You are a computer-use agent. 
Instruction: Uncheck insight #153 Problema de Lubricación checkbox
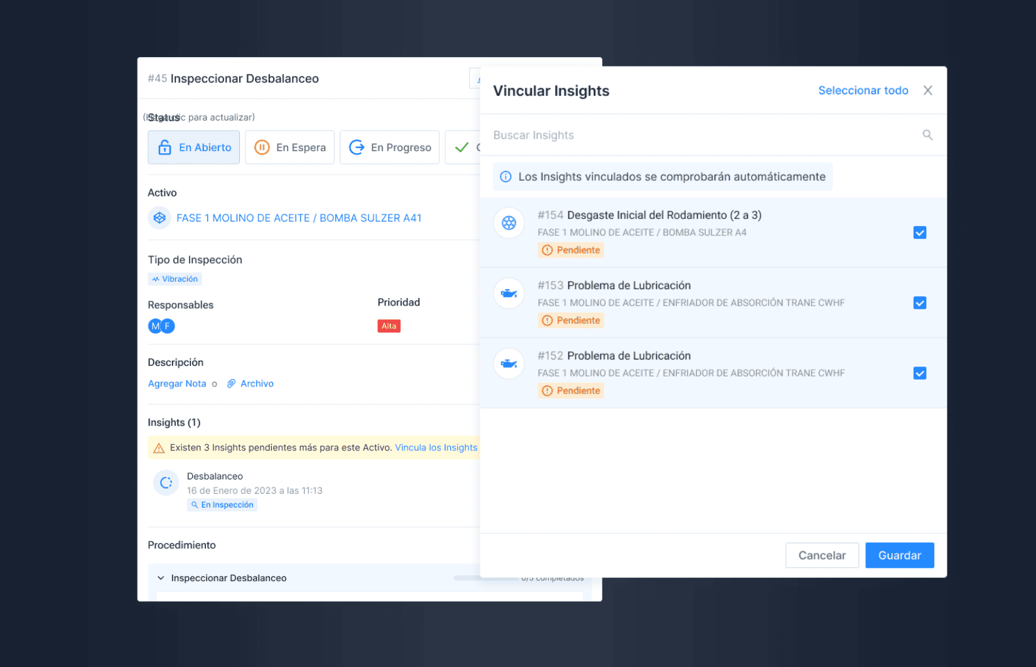919,303
